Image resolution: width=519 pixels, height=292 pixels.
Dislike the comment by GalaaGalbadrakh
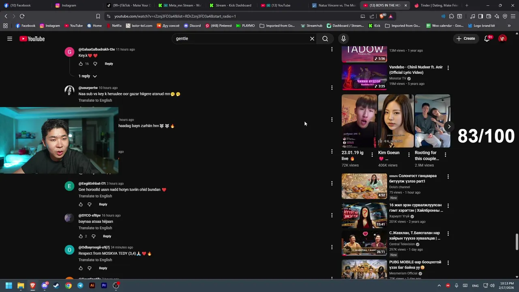click(x=95, y=64)
